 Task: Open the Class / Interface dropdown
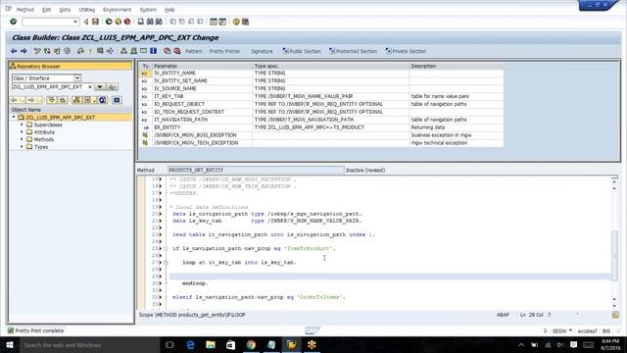click(x=77, y=78)
